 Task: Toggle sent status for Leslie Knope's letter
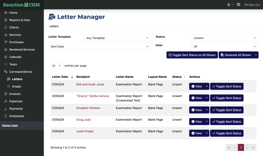pos(227,133)
